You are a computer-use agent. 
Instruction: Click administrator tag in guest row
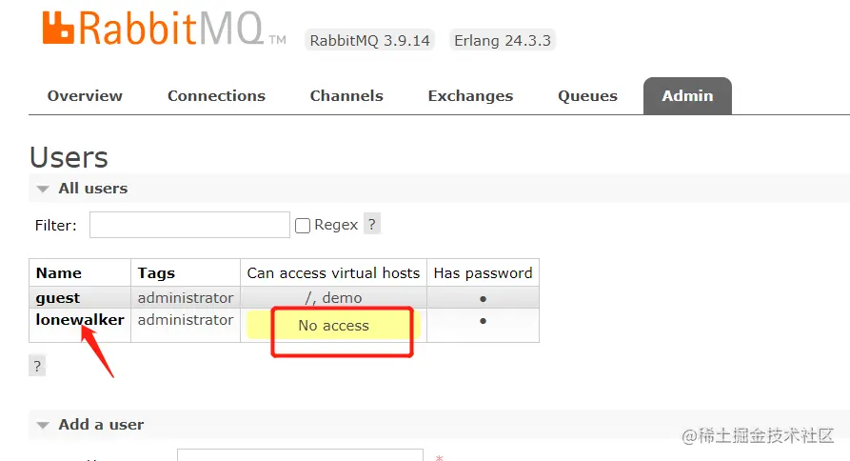[x=186, y=298]
